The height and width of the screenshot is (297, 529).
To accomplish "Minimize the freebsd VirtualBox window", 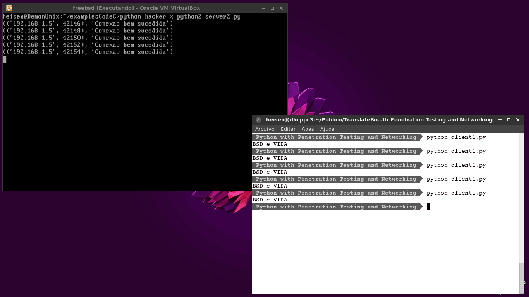I will [x=263, y=8].
